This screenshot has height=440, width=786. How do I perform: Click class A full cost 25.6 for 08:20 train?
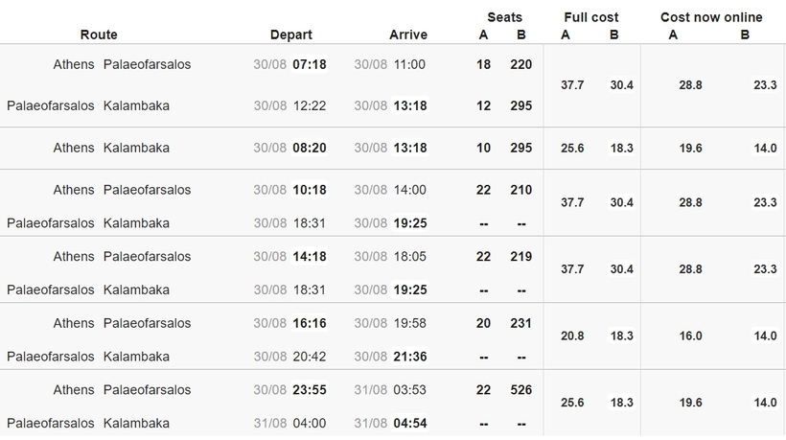click(572, 149)
